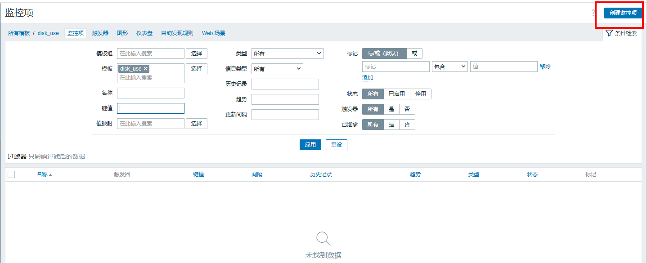Sort table by 状态 column
The image size is (647, 263).
click(532, 174)
